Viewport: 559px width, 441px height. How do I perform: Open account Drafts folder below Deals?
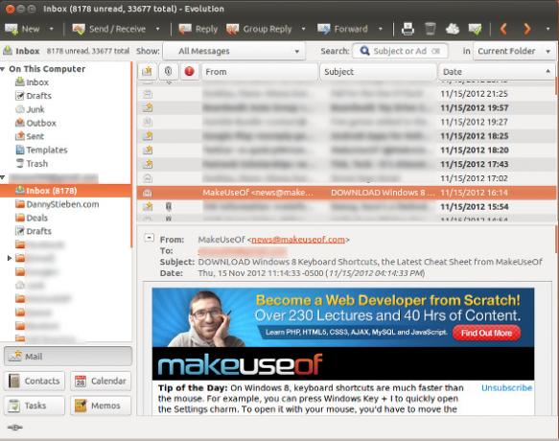pos(34,231)
